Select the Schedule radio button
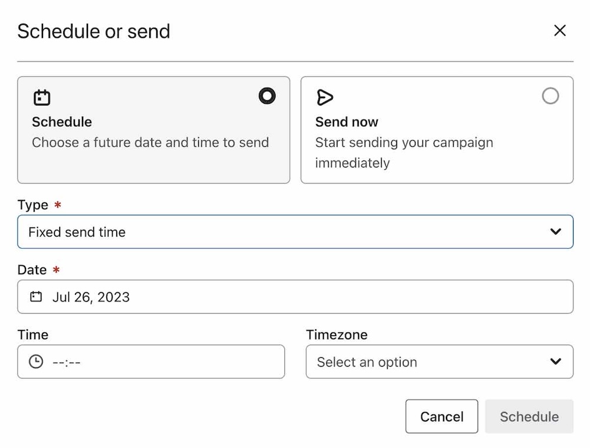 click(267, 95)
